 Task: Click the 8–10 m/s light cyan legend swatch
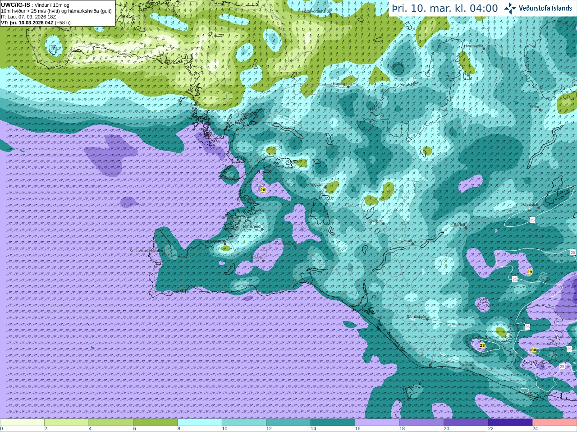pyautogui.click(x=200, y=423)
